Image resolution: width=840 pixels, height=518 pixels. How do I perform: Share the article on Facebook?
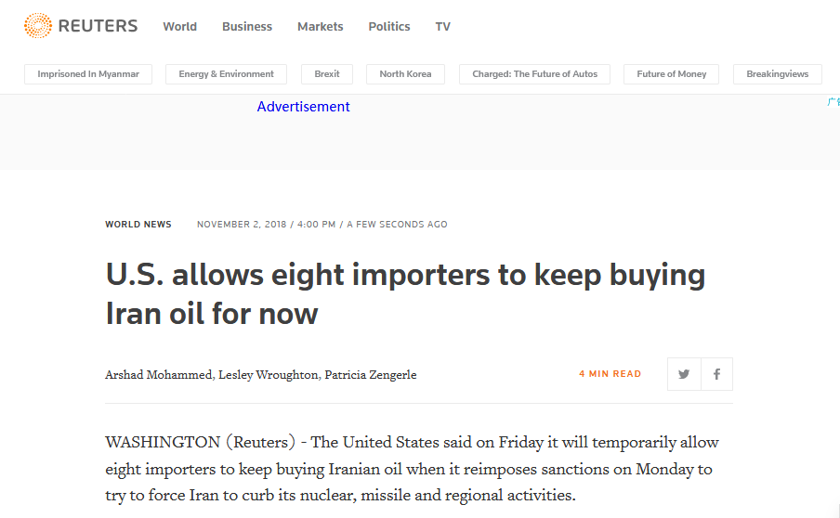pyautogui.click(x=716, y=374)
